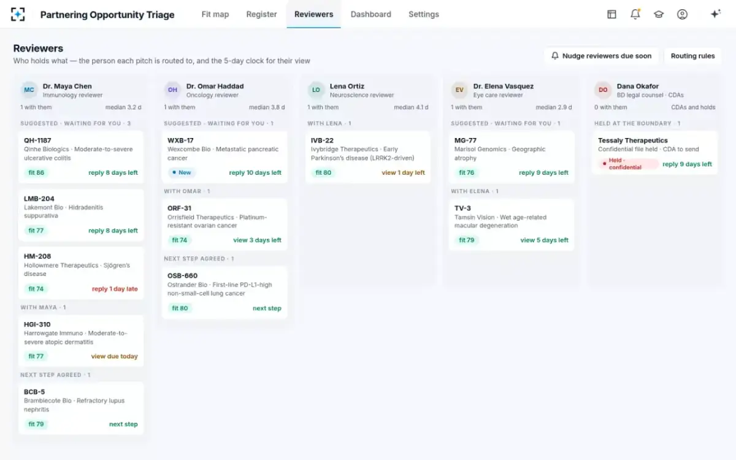Click the "fit 86" badge
Image resolution: width=736 pixels, height=460 pixels.
point(37,173)
